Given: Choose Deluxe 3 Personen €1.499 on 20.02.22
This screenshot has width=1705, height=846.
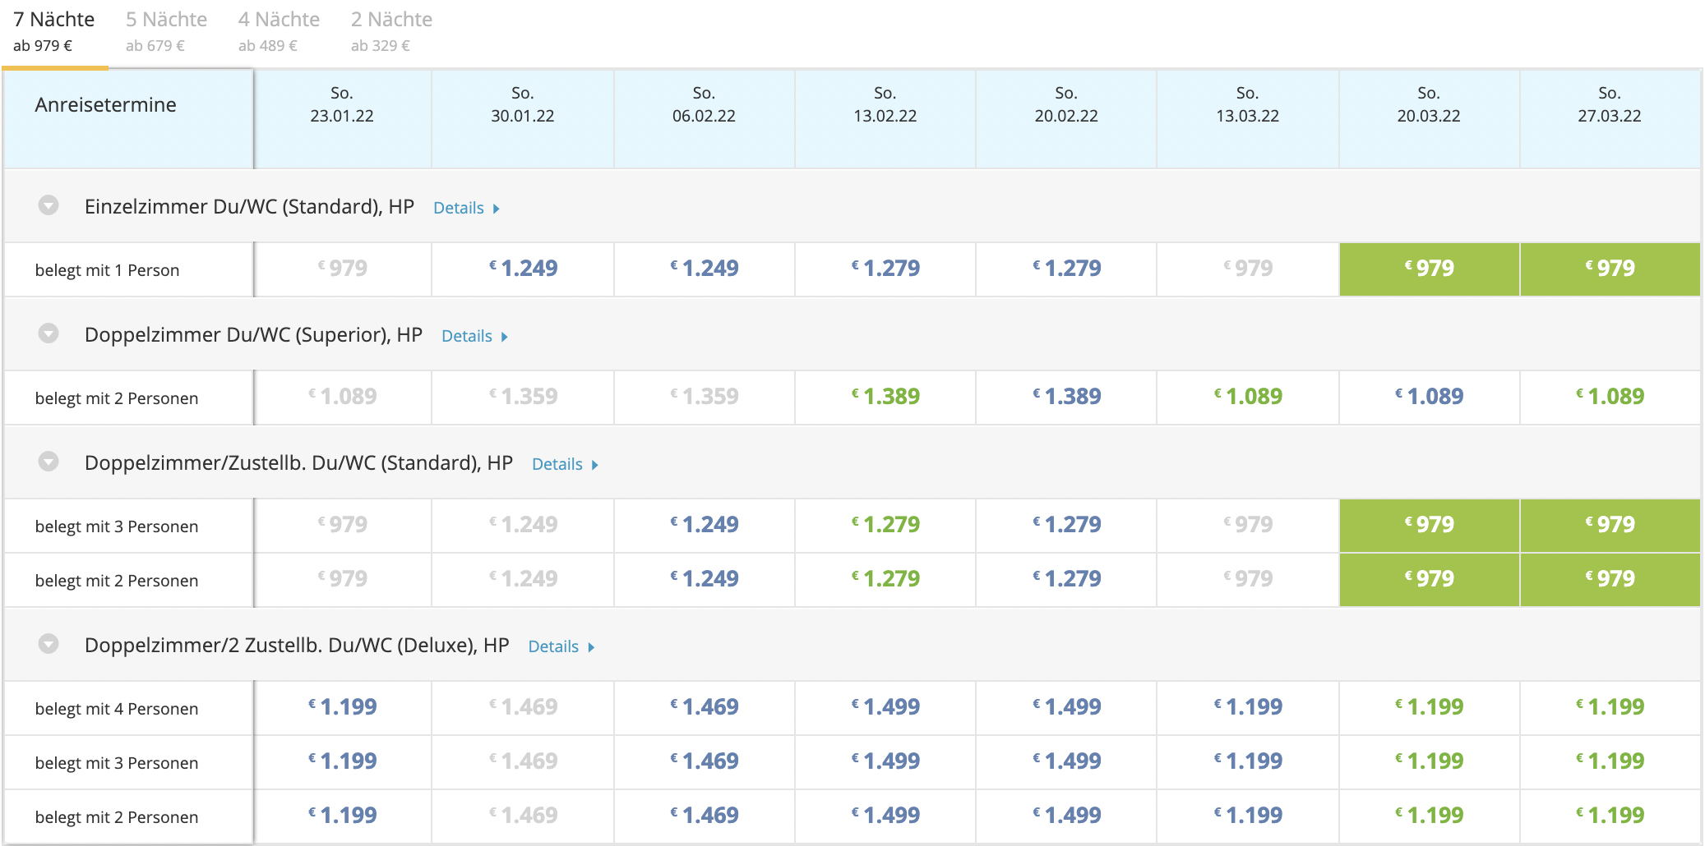Looking at the screenshot, I should pos(1066,761).
